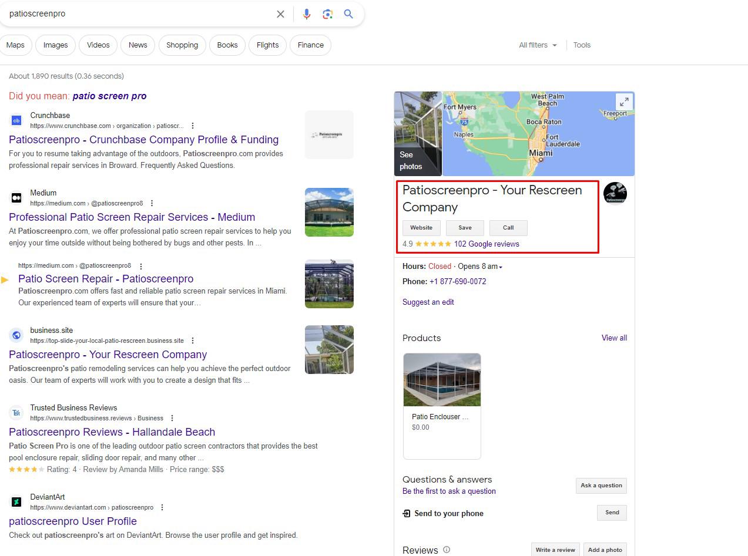This screenshot has width=748, height=556.
Task: Open the Patio Enclosure product thumbnail
Action: point(442,380)
